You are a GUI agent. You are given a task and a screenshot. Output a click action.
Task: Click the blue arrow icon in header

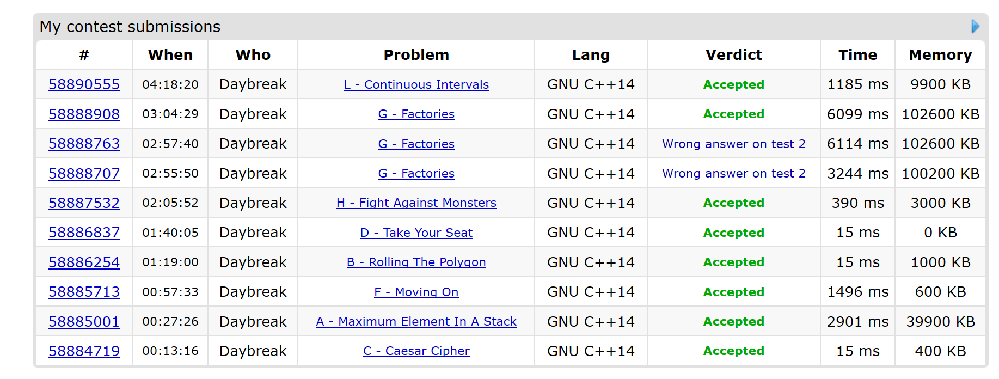pos(975,26)
